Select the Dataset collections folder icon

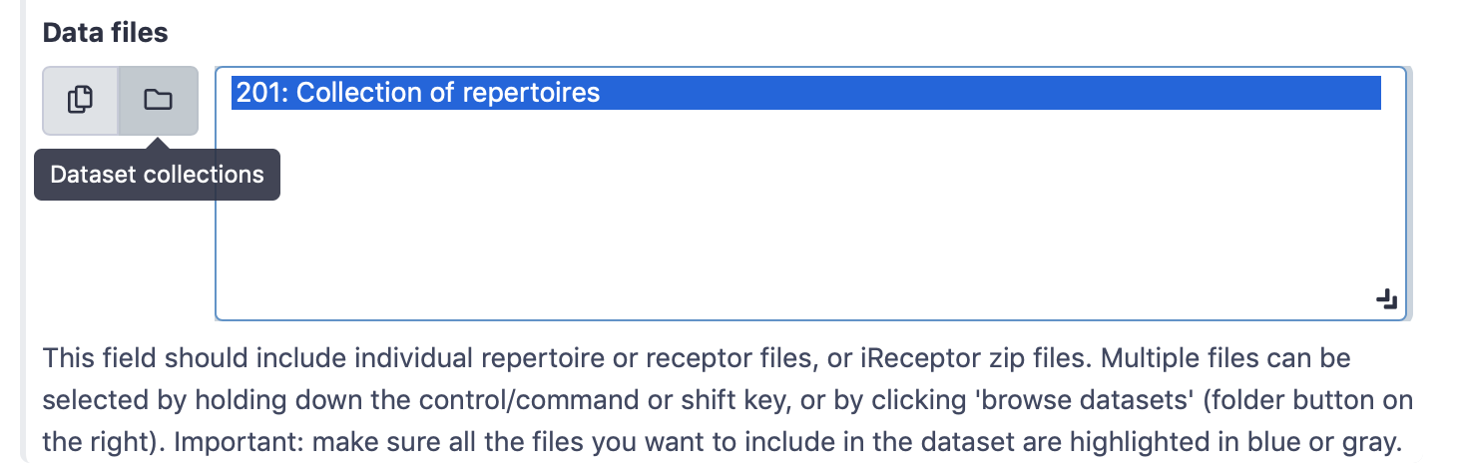point(158,100)
